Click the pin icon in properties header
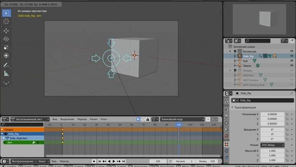The image size is (296, 167). 291,93
